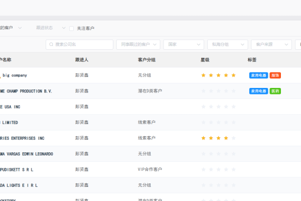Image resolution: width=301 pixels, height=201 pixels.
Task: Click the first star in the big company row
Action: pyautogui.click(x=203, y=75)
